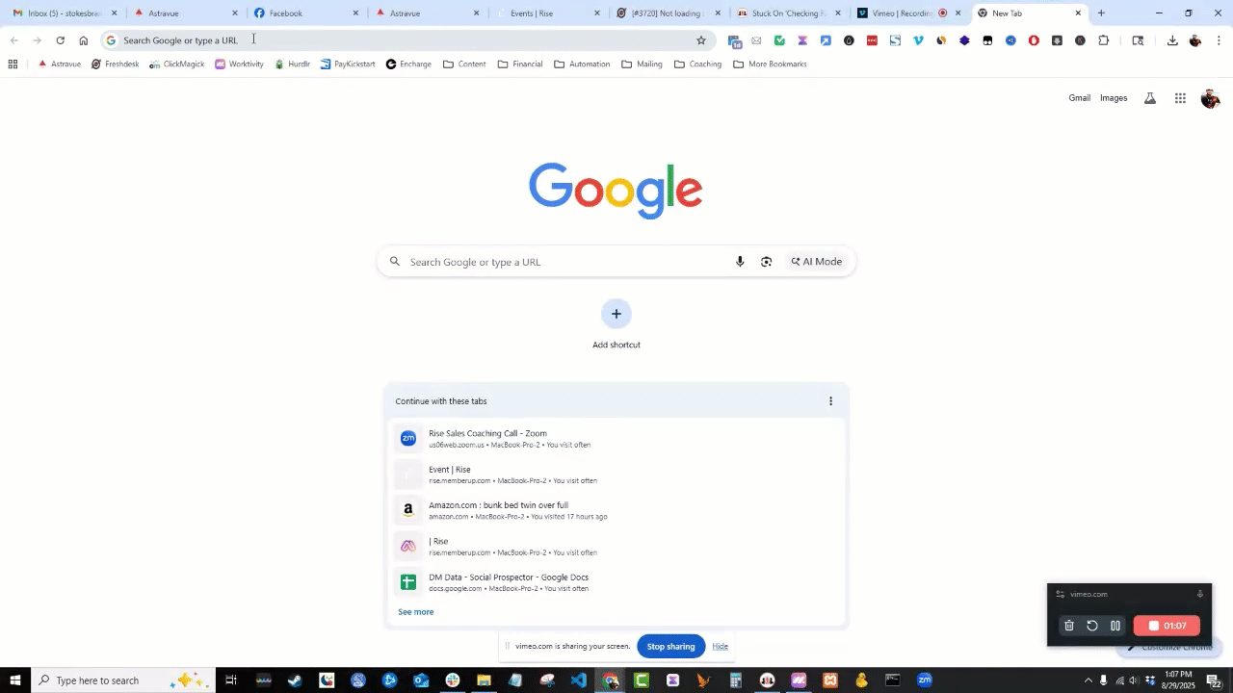The width and height of the screenshot is (1233, 693).
Task: Open the Freshdesk bookmark
Action: click(x=116, y=64)
